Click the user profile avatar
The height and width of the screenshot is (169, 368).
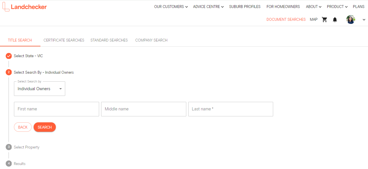point(351,20)
